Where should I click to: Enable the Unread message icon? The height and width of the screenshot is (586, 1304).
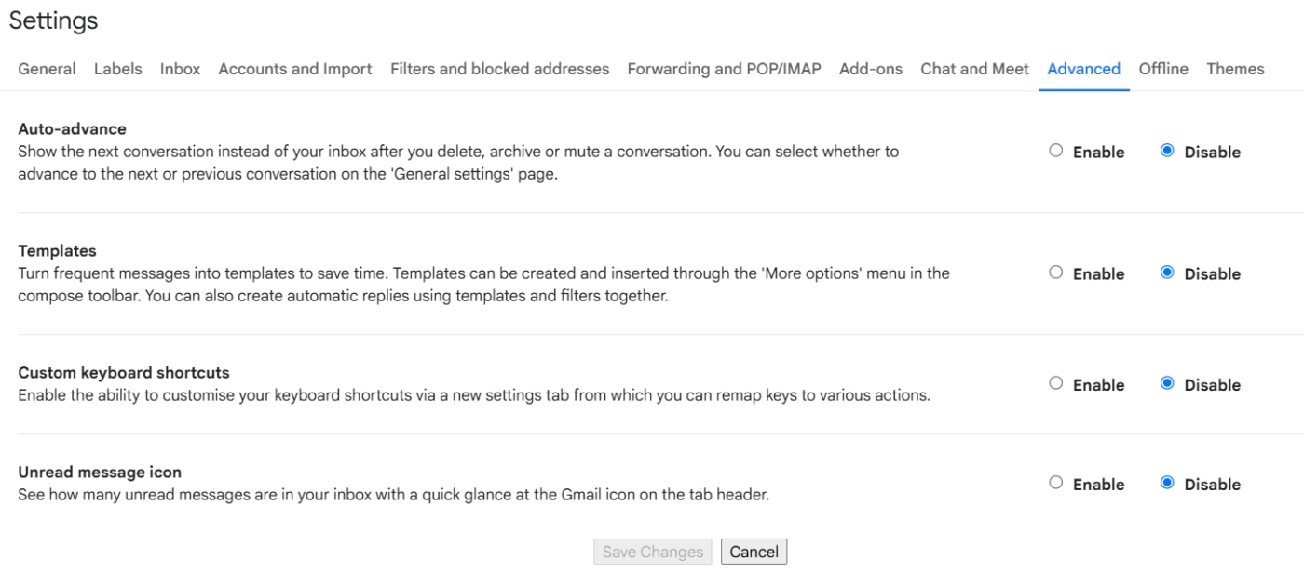(1056, 484)
